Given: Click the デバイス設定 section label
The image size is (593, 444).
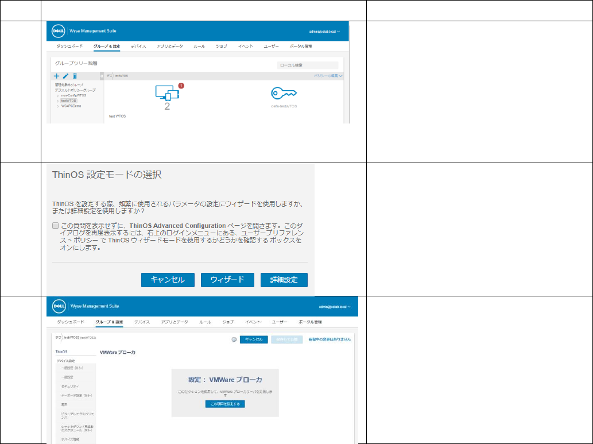Looking at the screenshot, I should pos(66,361).
